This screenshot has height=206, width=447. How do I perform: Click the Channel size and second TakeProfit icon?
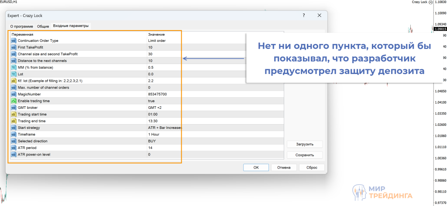tap(14, 54)
